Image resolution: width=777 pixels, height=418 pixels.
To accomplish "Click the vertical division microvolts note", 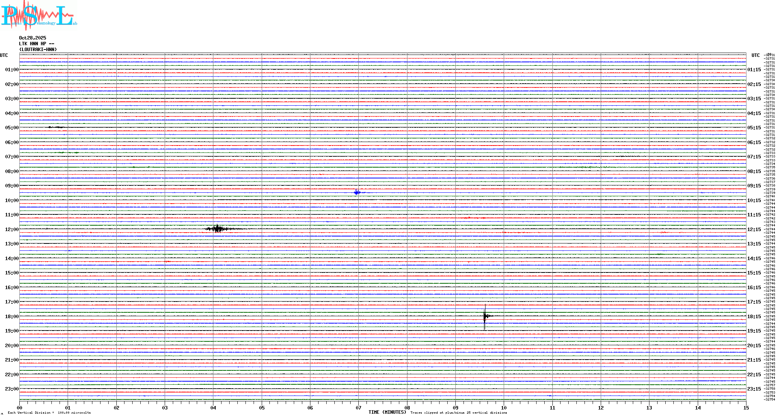I will (x=49, y=413).
